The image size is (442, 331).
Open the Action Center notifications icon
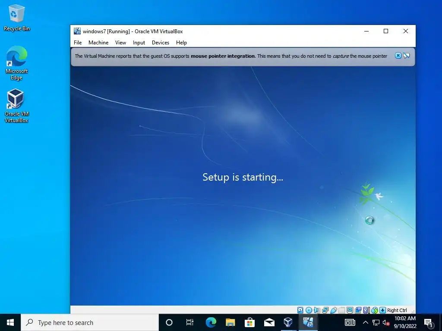pyautogui.click(x=428, y=323)
